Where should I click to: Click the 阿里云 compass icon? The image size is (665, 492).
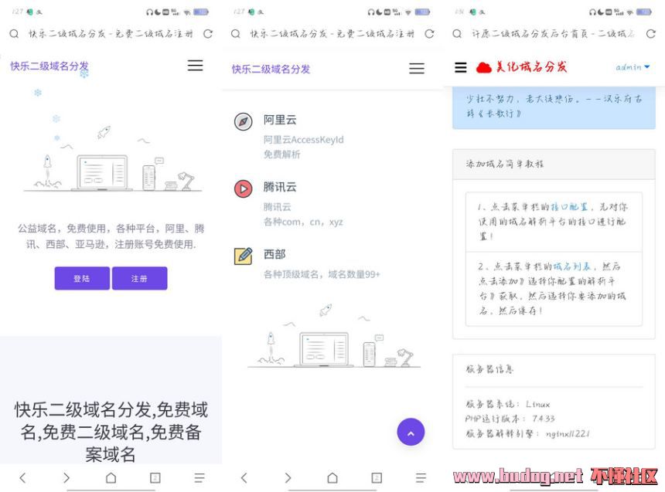click(243, 121)
